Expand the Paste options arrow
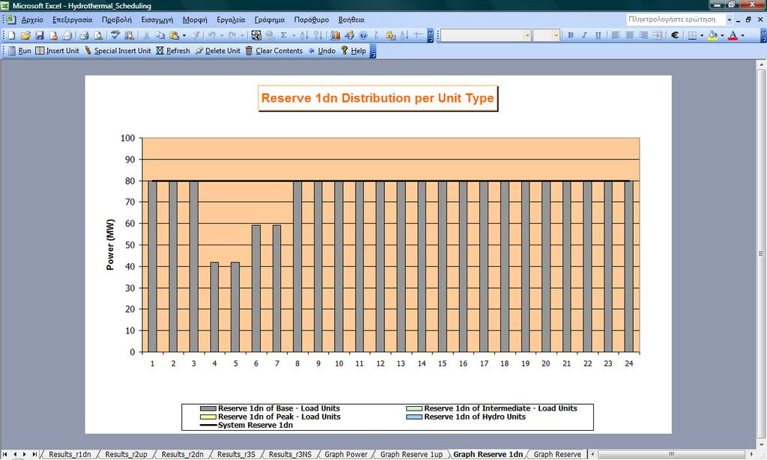 [184, 35]
